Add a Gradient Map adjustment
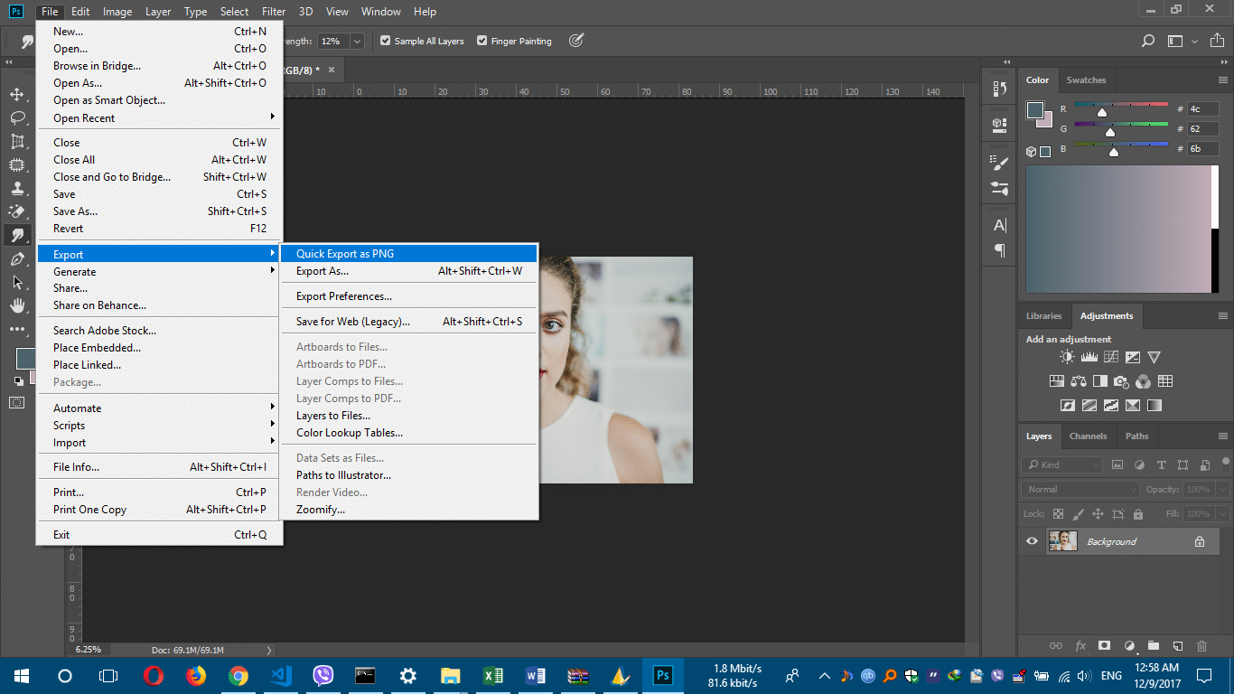The width and height of the screenshot is (1234, 694). click(x=1154, y=406)
